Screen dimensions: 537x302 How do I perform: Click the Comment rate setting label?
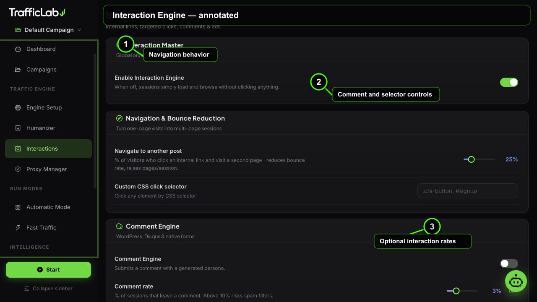(134, 286)
